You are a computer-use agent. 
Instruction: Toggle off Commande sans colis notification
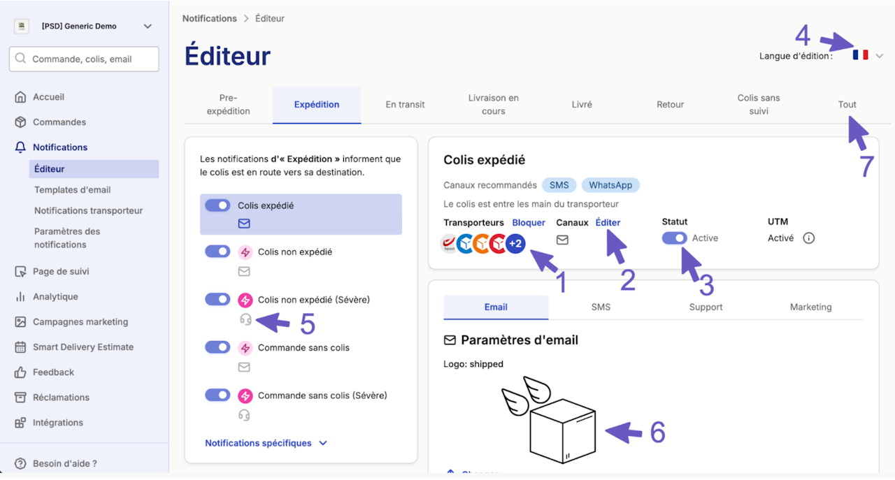tap(217, 347)
